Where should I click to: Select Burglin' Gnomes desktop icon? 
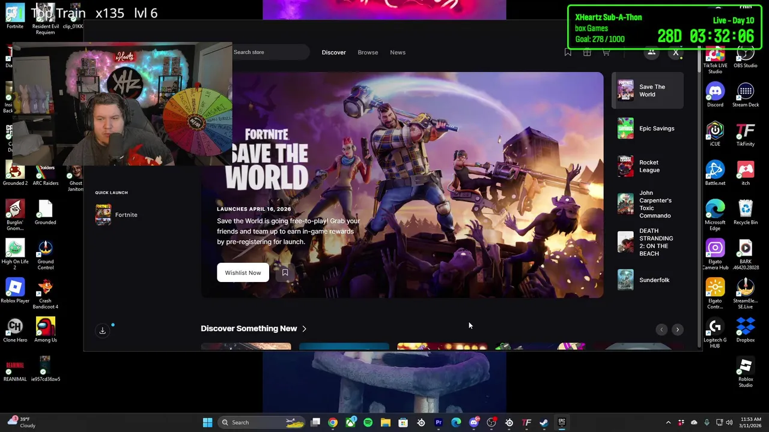(x=15, y=216)
